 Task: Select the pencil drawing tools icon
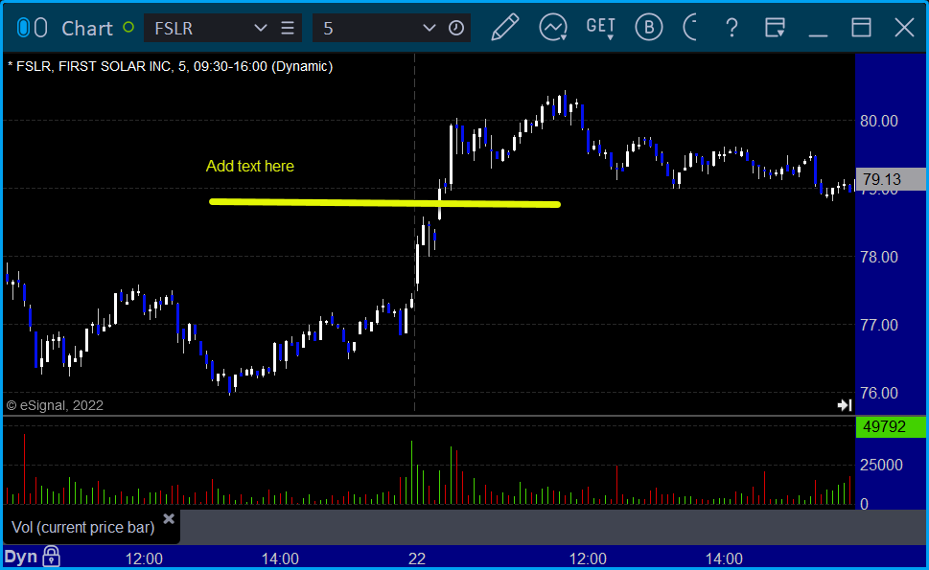(505, 27)
